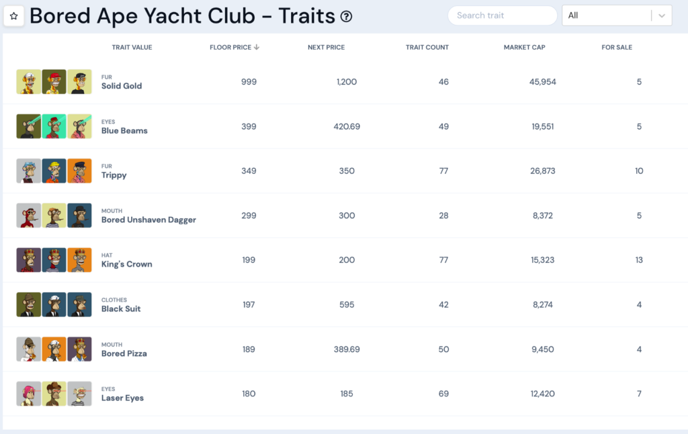Open the Laser Eyes trait row
Viewport: 688px width, 434px height.
pyautogui.click(x=345, y=394)
